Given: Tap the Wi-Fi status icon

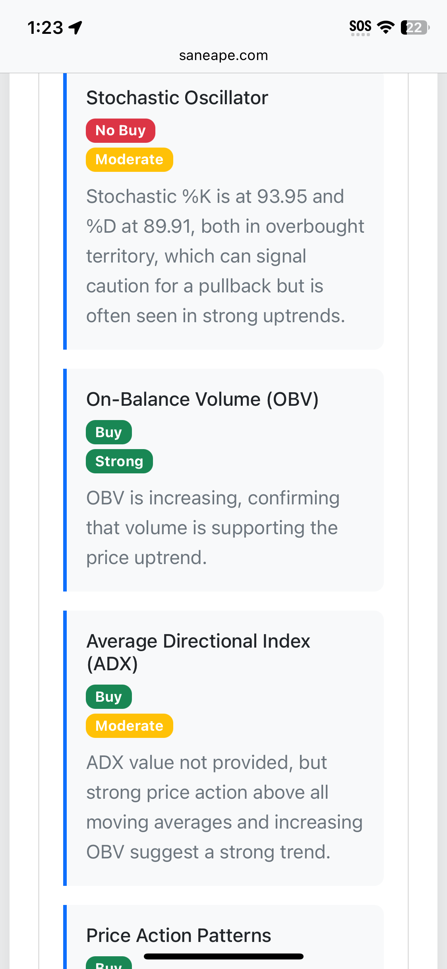Looking at the screenshot, I should [385, 27].
